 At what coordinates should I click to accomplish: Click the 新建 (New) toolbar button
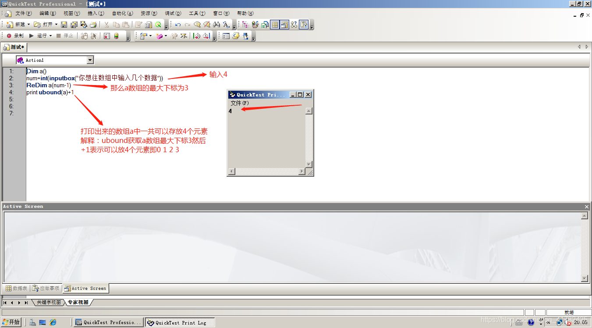click(16, 25)
